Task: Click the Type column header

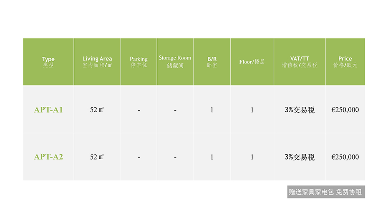Action: [x=48, y=62]
